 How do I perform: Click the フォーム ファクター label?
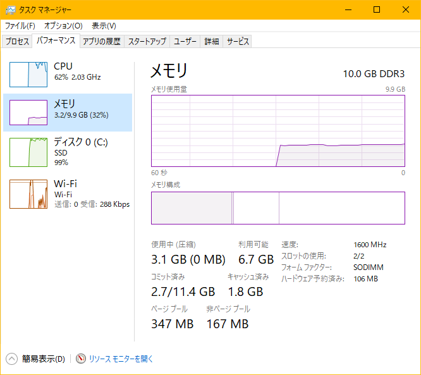307,267
